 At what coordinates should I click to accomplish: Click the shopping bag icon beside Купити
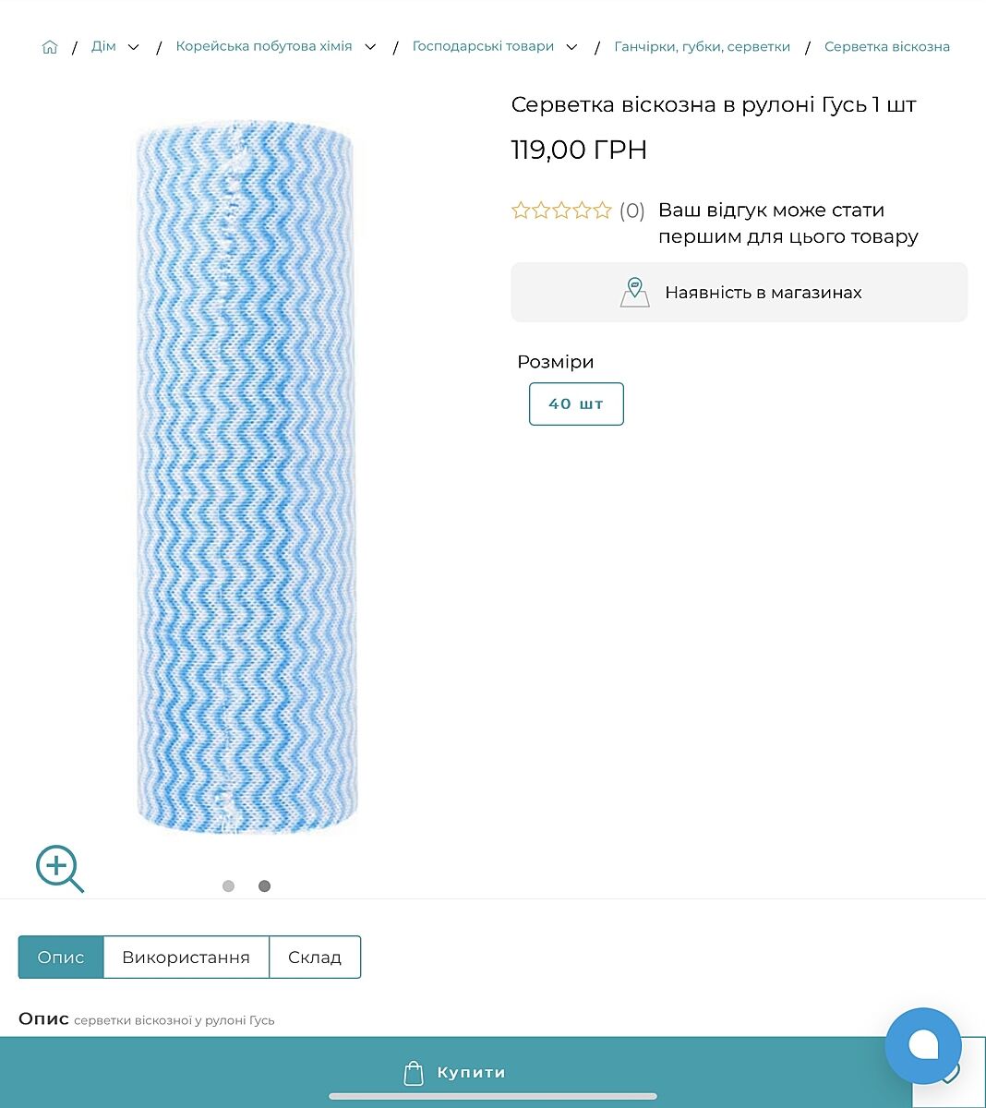point(414,1073)
